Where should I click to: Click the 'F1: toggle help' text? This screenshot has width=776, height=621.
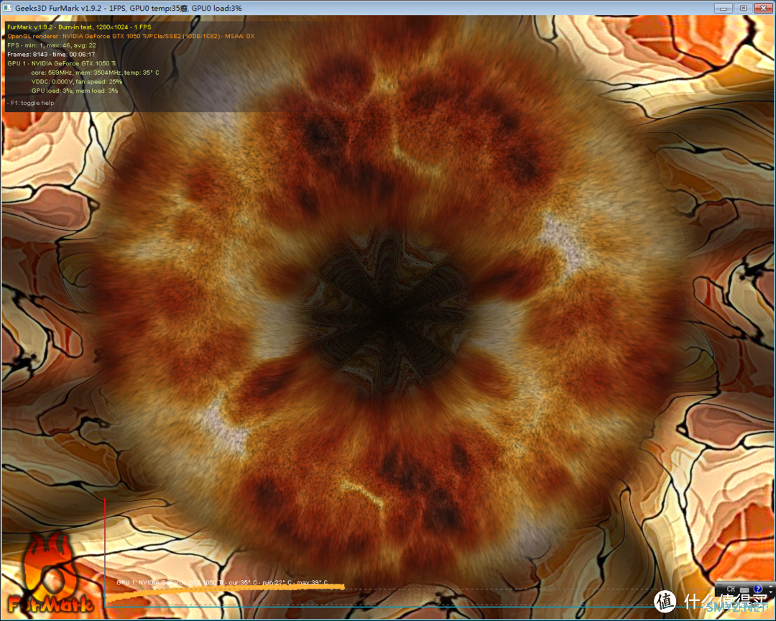click(x=31, y=103)
